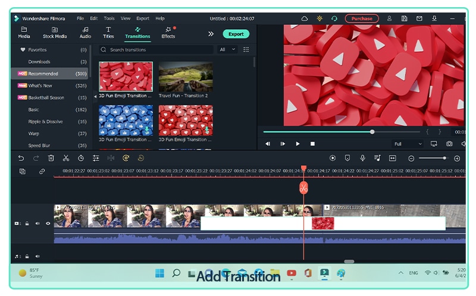Screen dimensions: 476x296
Task: Click the timeline zoom in plus
Action: coord(457,159)
